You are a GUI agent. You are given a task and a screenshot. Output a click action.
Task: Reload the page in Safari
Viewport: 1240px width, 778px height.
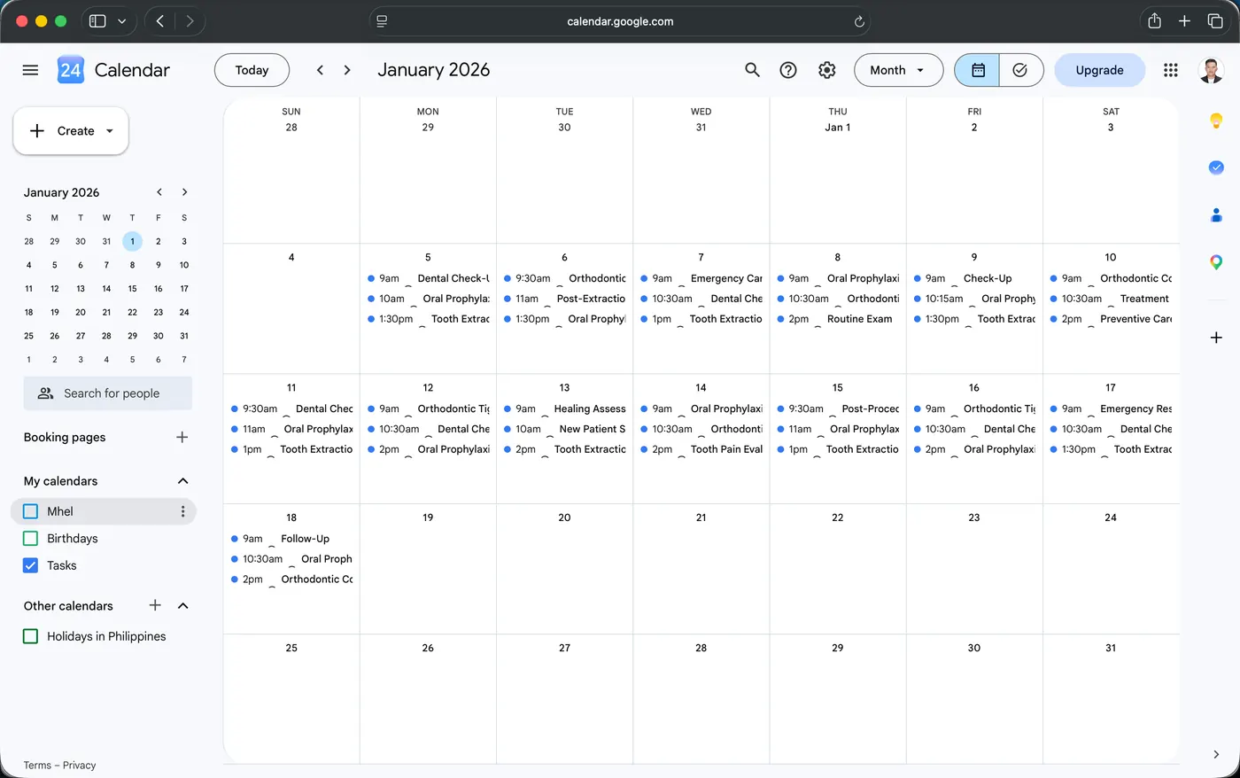tap(858, 21)
